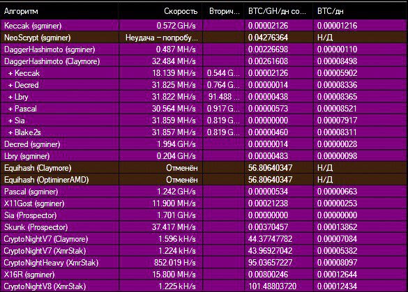Click the 852.019 H/s speed value
This screenshot has width=408, height=292.
pyautogui.click(x=174, y=263)
